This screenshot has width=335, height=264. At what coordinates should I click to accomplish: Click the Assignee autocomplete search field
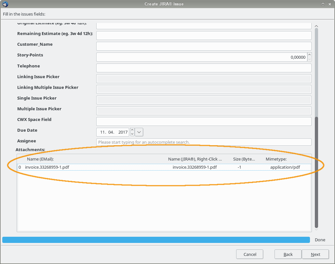click(204, 142)
